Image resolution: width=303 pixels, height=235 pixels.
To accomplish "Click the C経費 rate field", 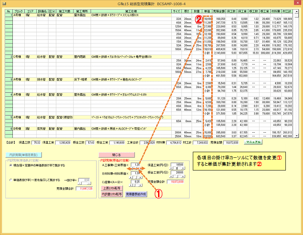I will [136, 182].
